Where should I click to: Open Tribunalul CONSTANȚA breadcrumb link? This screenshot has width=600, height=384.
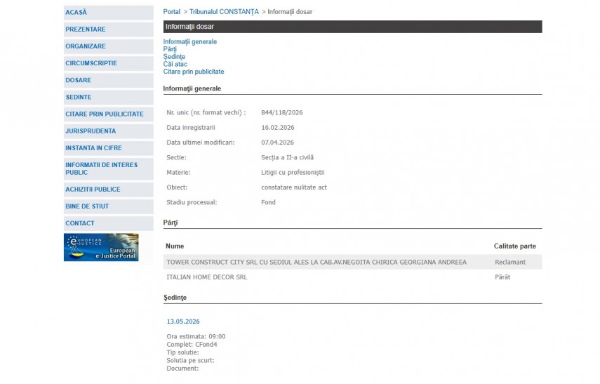[x=224, y=12]
